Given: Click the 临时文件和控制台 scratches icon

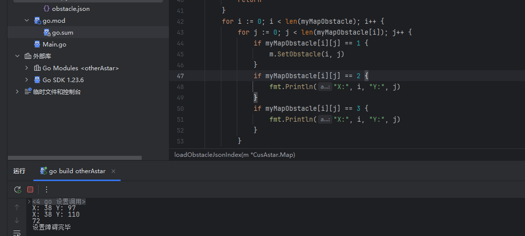Looking at the screenshot, I should click(28, 92).
